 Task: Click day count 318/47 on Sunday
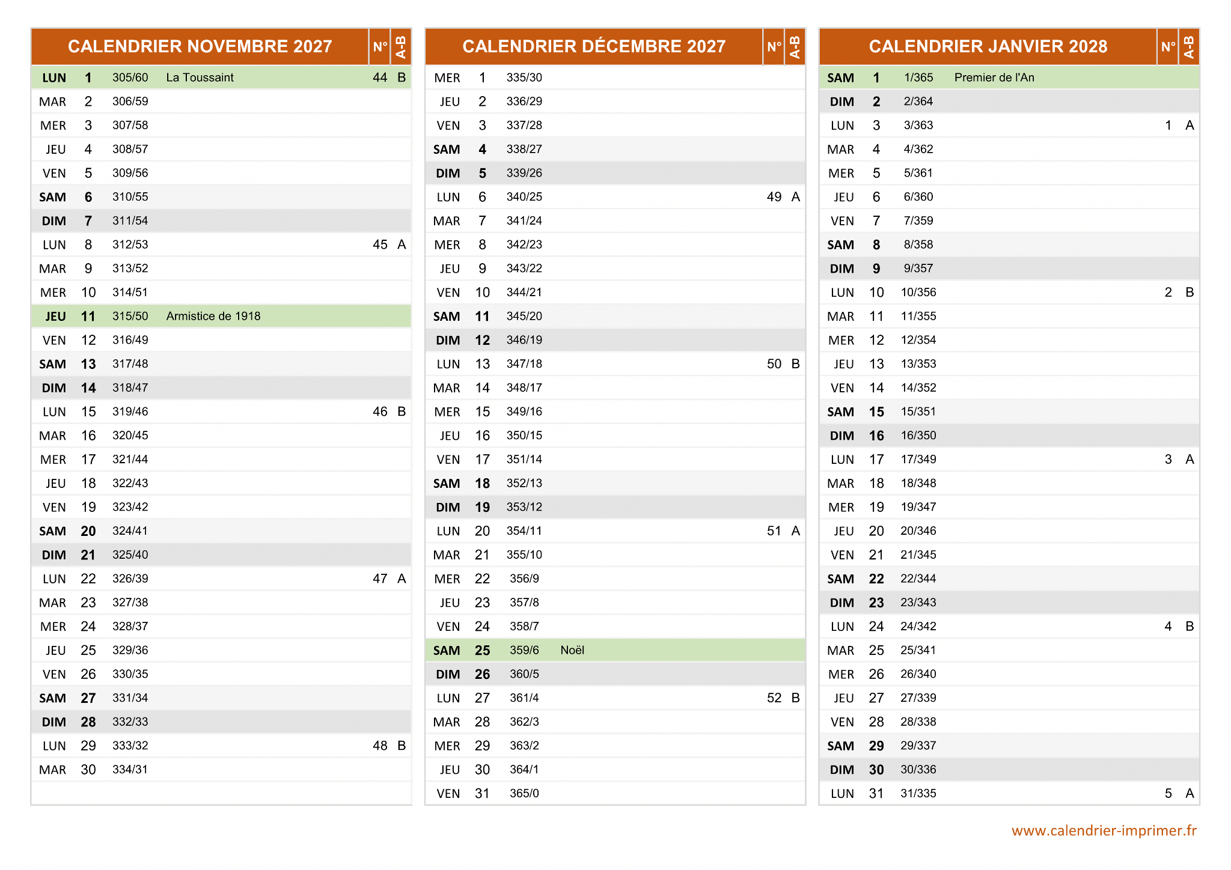point(130,388)
